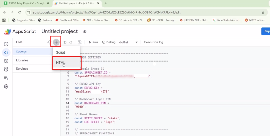Click the Undo arrow in toolbar

[65, 42]
